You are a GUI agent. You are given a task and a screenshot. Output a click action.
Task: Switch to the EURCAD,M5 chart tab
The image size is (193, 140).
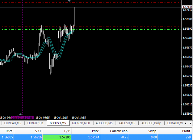point(13,123)
